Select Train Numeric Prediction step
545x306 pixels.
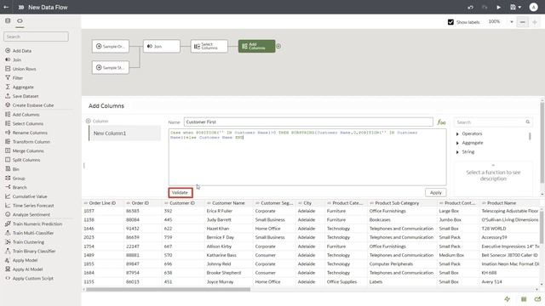tap(34, 224)
